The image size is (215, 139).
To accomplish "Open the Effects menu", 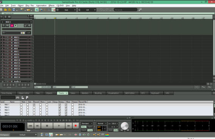I will [x=51, y=6].
